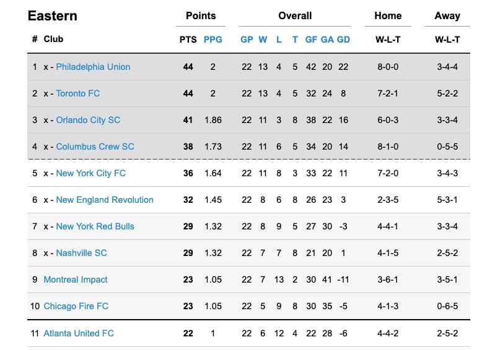Click the W wins column header

(x=263, y=39)
